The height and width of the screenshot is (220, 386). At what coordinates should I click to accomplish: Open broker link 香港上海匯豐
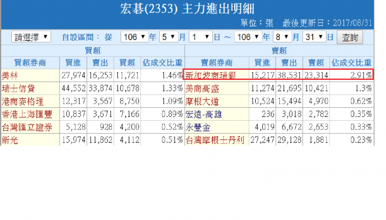click(27, 114)
